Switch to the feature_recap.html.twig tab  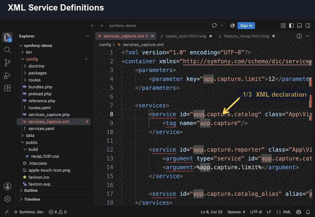(246, 36)
